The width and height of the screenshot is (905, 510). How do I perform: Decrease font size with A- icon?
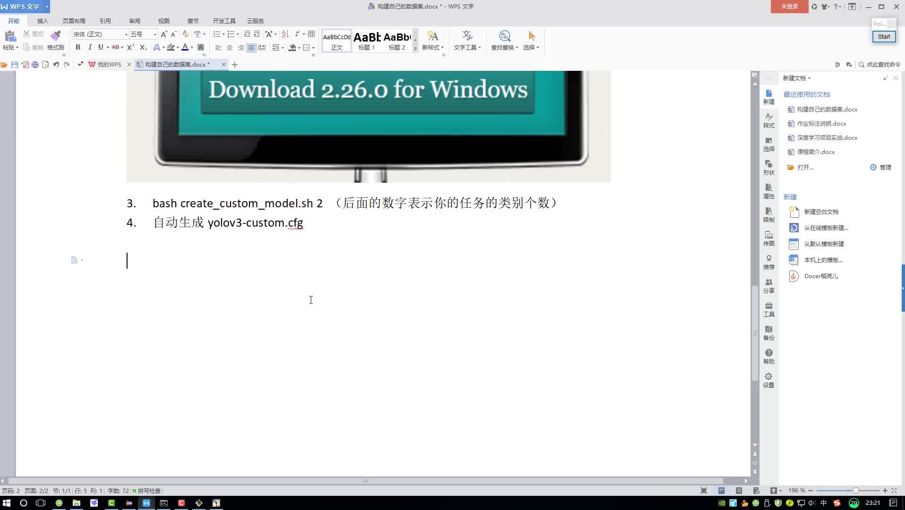173,34
